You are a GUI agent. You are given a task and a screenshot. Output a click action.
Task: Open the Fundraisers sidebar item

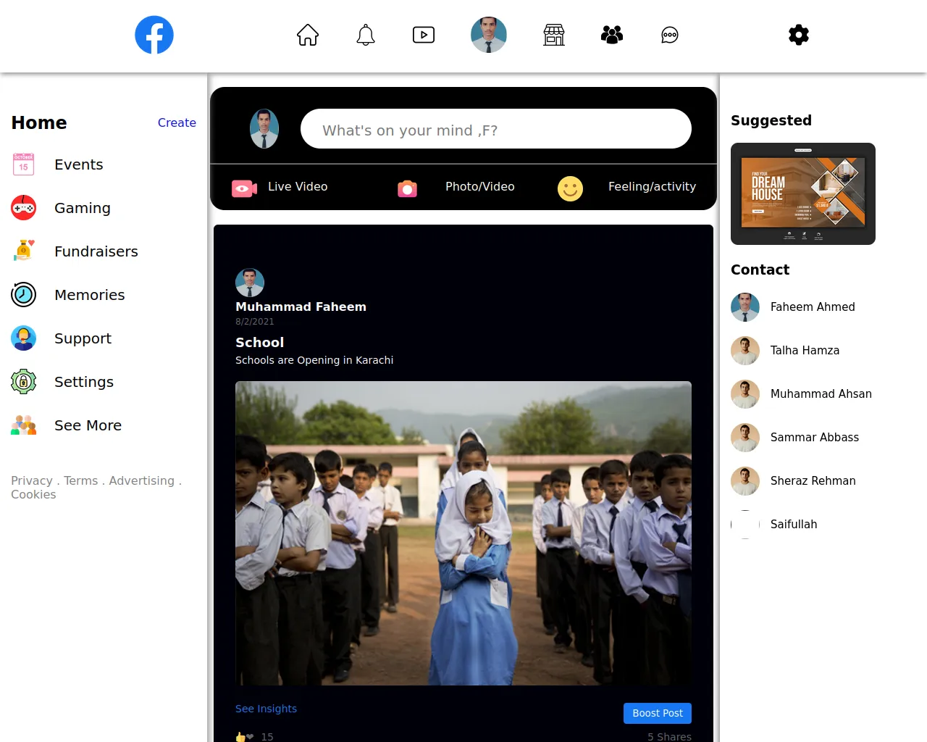pos(96,251)
